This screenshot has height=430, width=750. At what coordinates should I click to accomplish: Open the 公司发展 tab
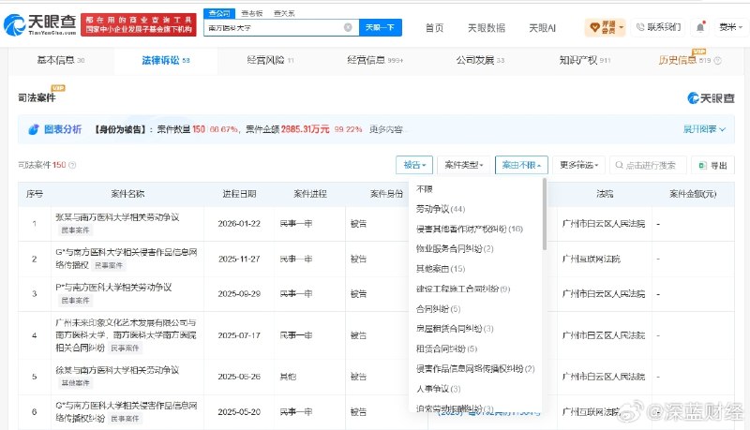click(x=480, y=60)
